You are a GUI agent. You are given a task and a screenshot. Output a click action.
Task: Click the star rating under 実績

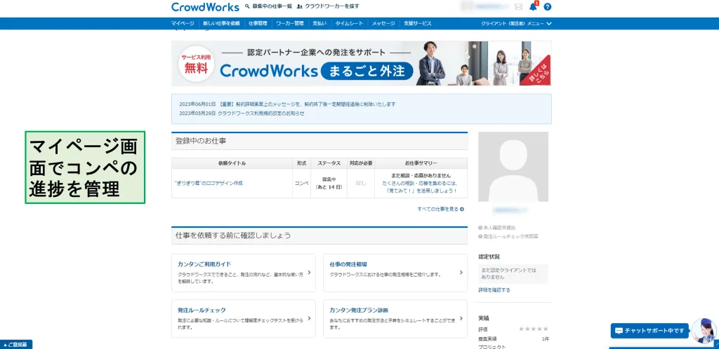[x=534, y=329]
